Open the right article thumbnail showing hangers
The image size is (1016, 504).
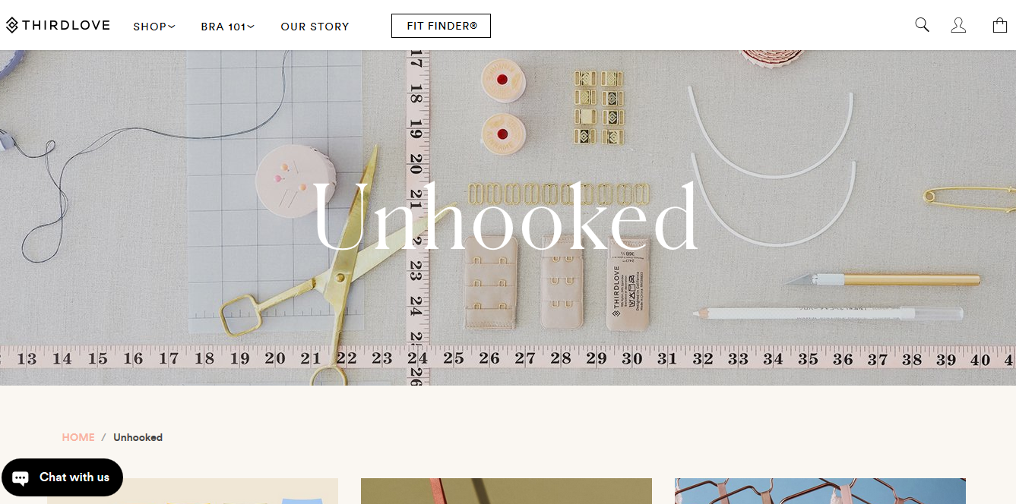(820, 491)
